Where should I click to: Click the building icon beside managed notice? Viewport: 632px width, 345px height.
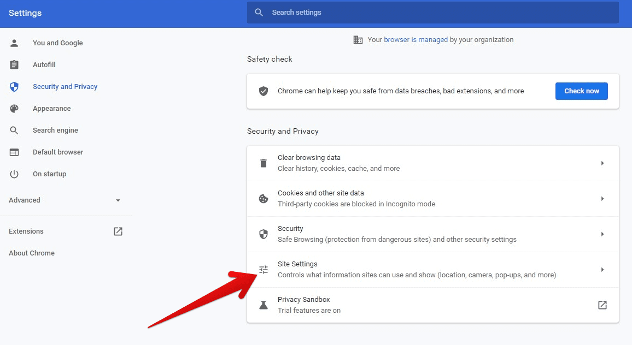tap(358, 40)
